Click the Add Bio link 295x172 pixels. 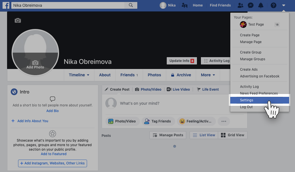pos(53,111)
